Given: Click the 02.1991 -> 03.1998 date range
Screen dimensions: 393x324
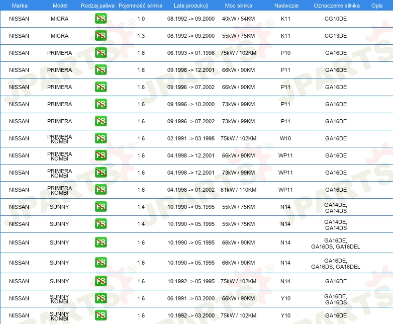Looking at the screenshot, I should point(191,138).
